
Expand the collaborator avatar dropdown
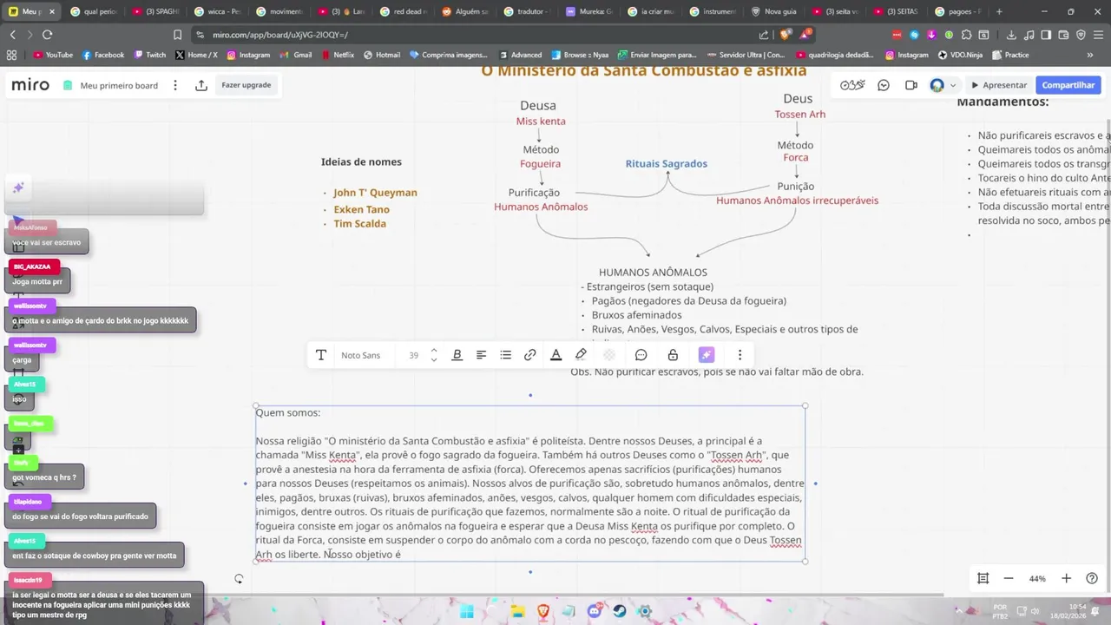point(953,85)
